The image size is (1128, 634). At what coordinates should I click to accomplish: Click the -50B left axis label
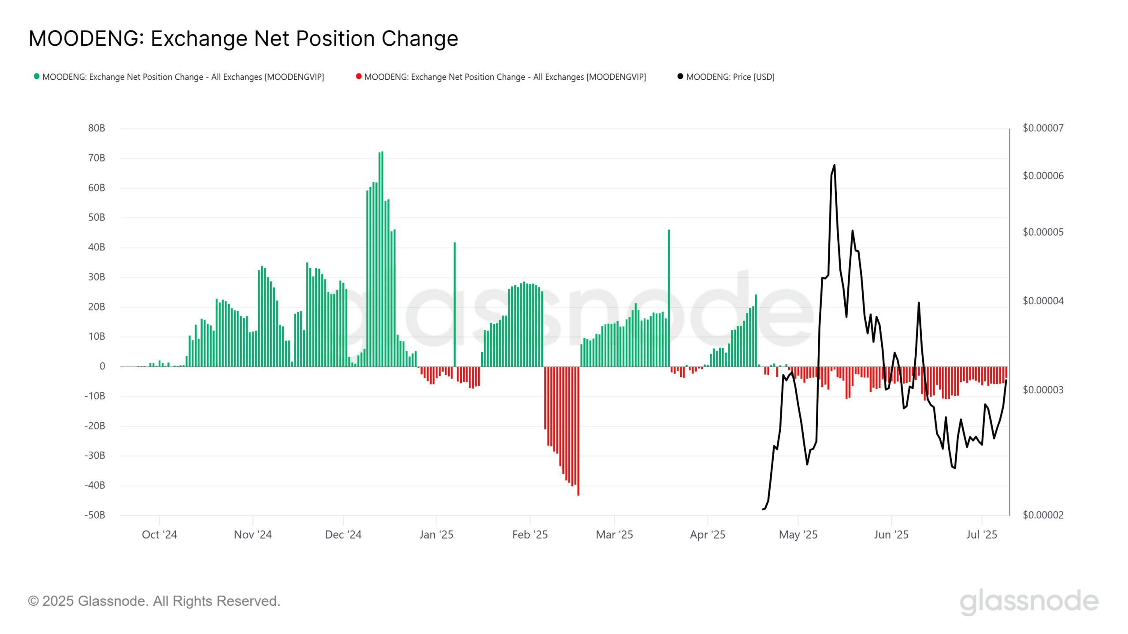(95, 515)
